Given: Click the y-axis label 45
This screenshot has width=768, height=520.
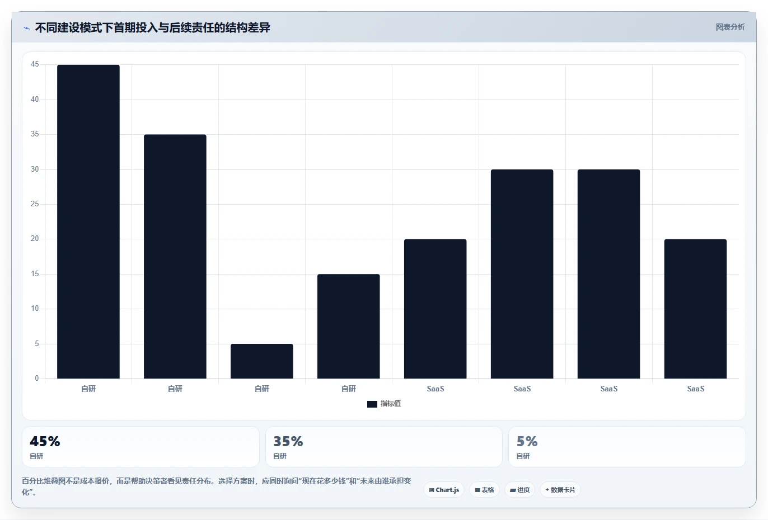Looking at the screenshot, I should 35,64.
